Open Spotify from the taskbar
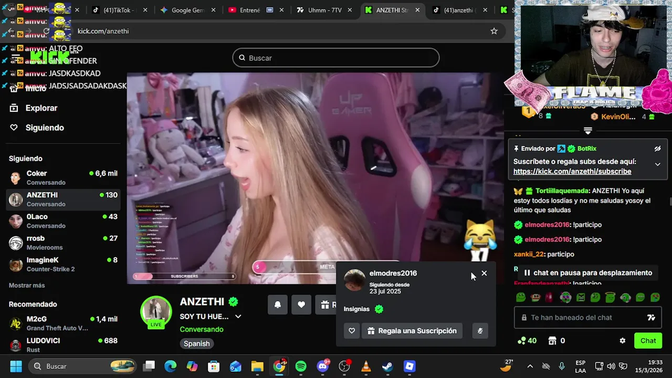Screen dimensions: 672x378 point(301,366)
